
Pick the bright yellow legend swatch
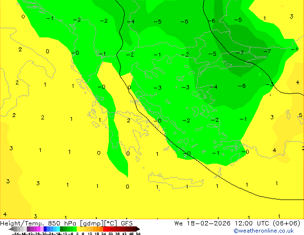coord(78,229)
